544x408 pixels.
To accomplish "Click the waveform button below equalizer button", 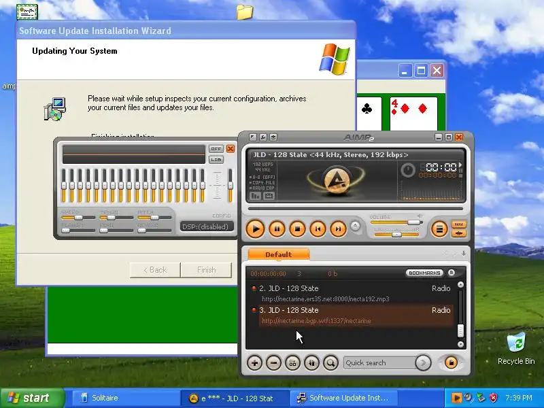I will point(458,233).
